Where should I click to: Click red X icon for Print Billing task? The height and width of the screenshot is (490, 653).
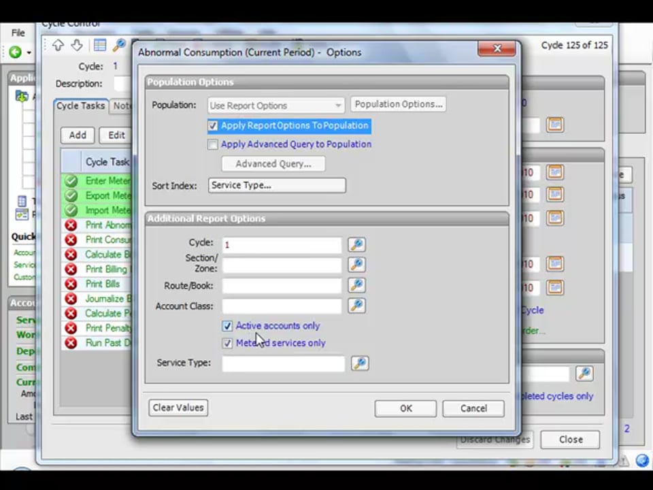point(71,269)
